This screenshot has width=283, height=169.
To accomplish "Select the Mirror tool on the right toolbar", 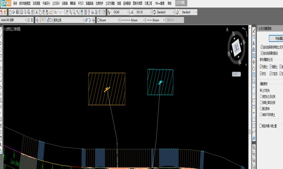I will [x=254, y=43].
